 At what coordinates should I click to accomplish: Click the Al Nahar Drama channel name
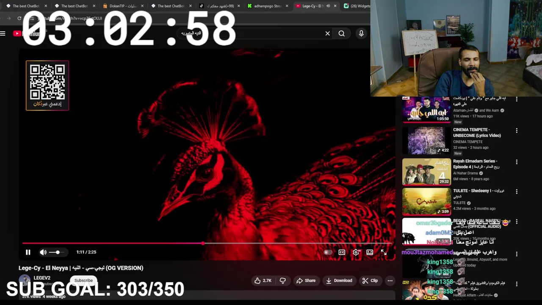pos(465,173)
